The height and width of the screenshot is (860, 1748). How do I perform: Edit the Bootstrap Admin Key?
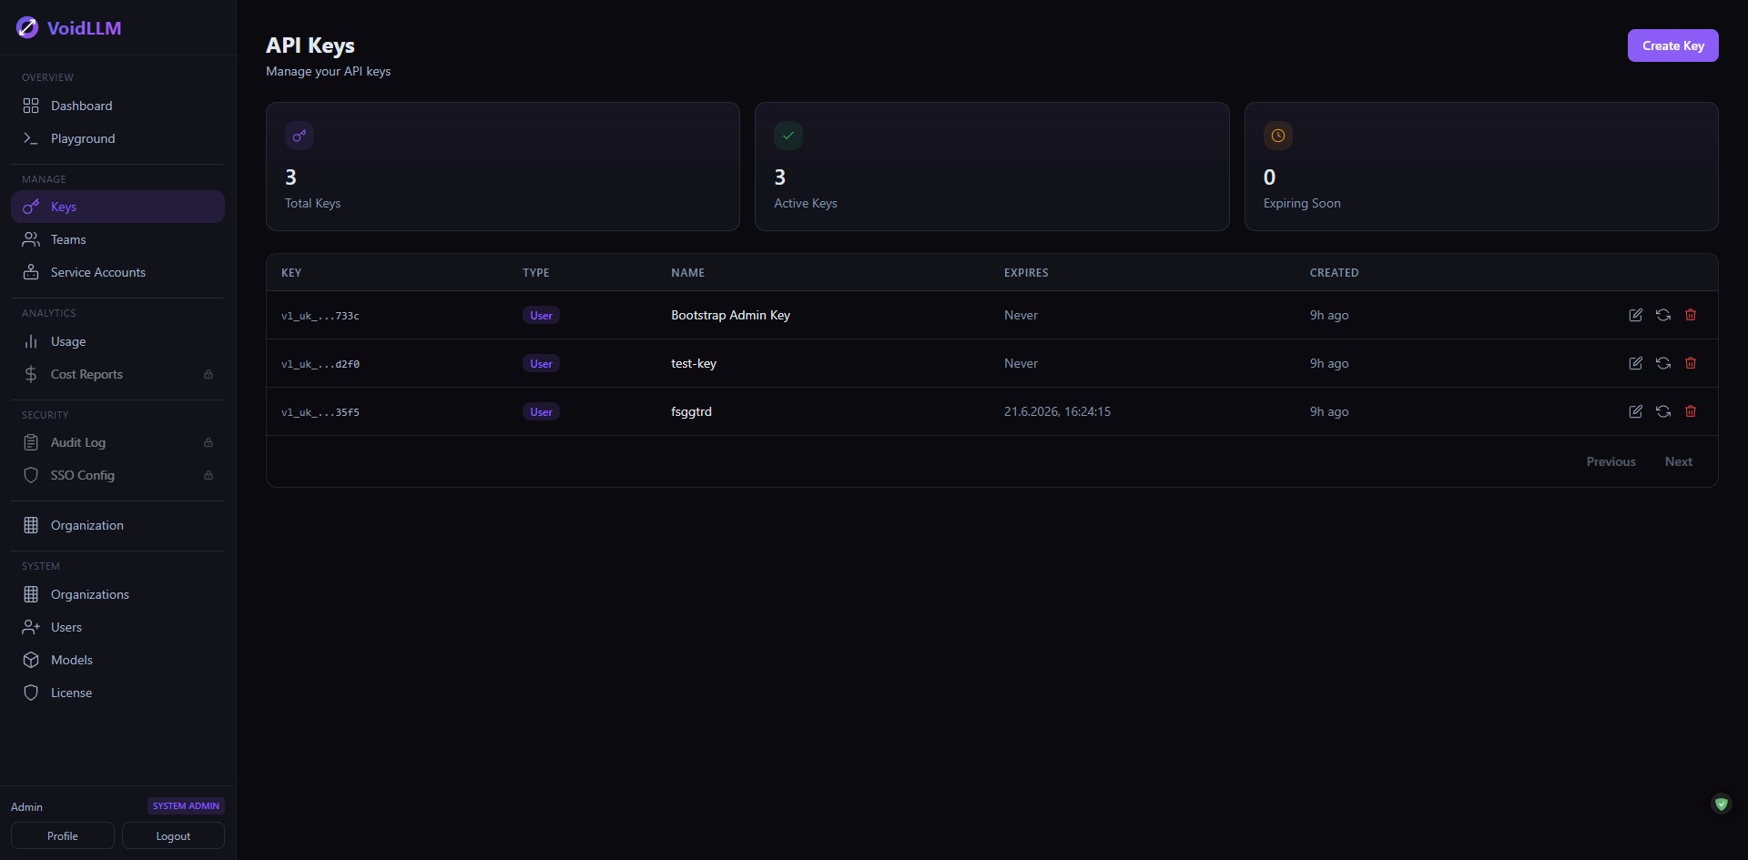[x=1635, y=315]
